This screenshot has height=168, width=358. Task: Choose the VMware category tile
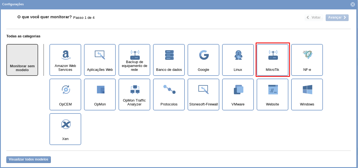pyautogui.click(x=238, y=94)
